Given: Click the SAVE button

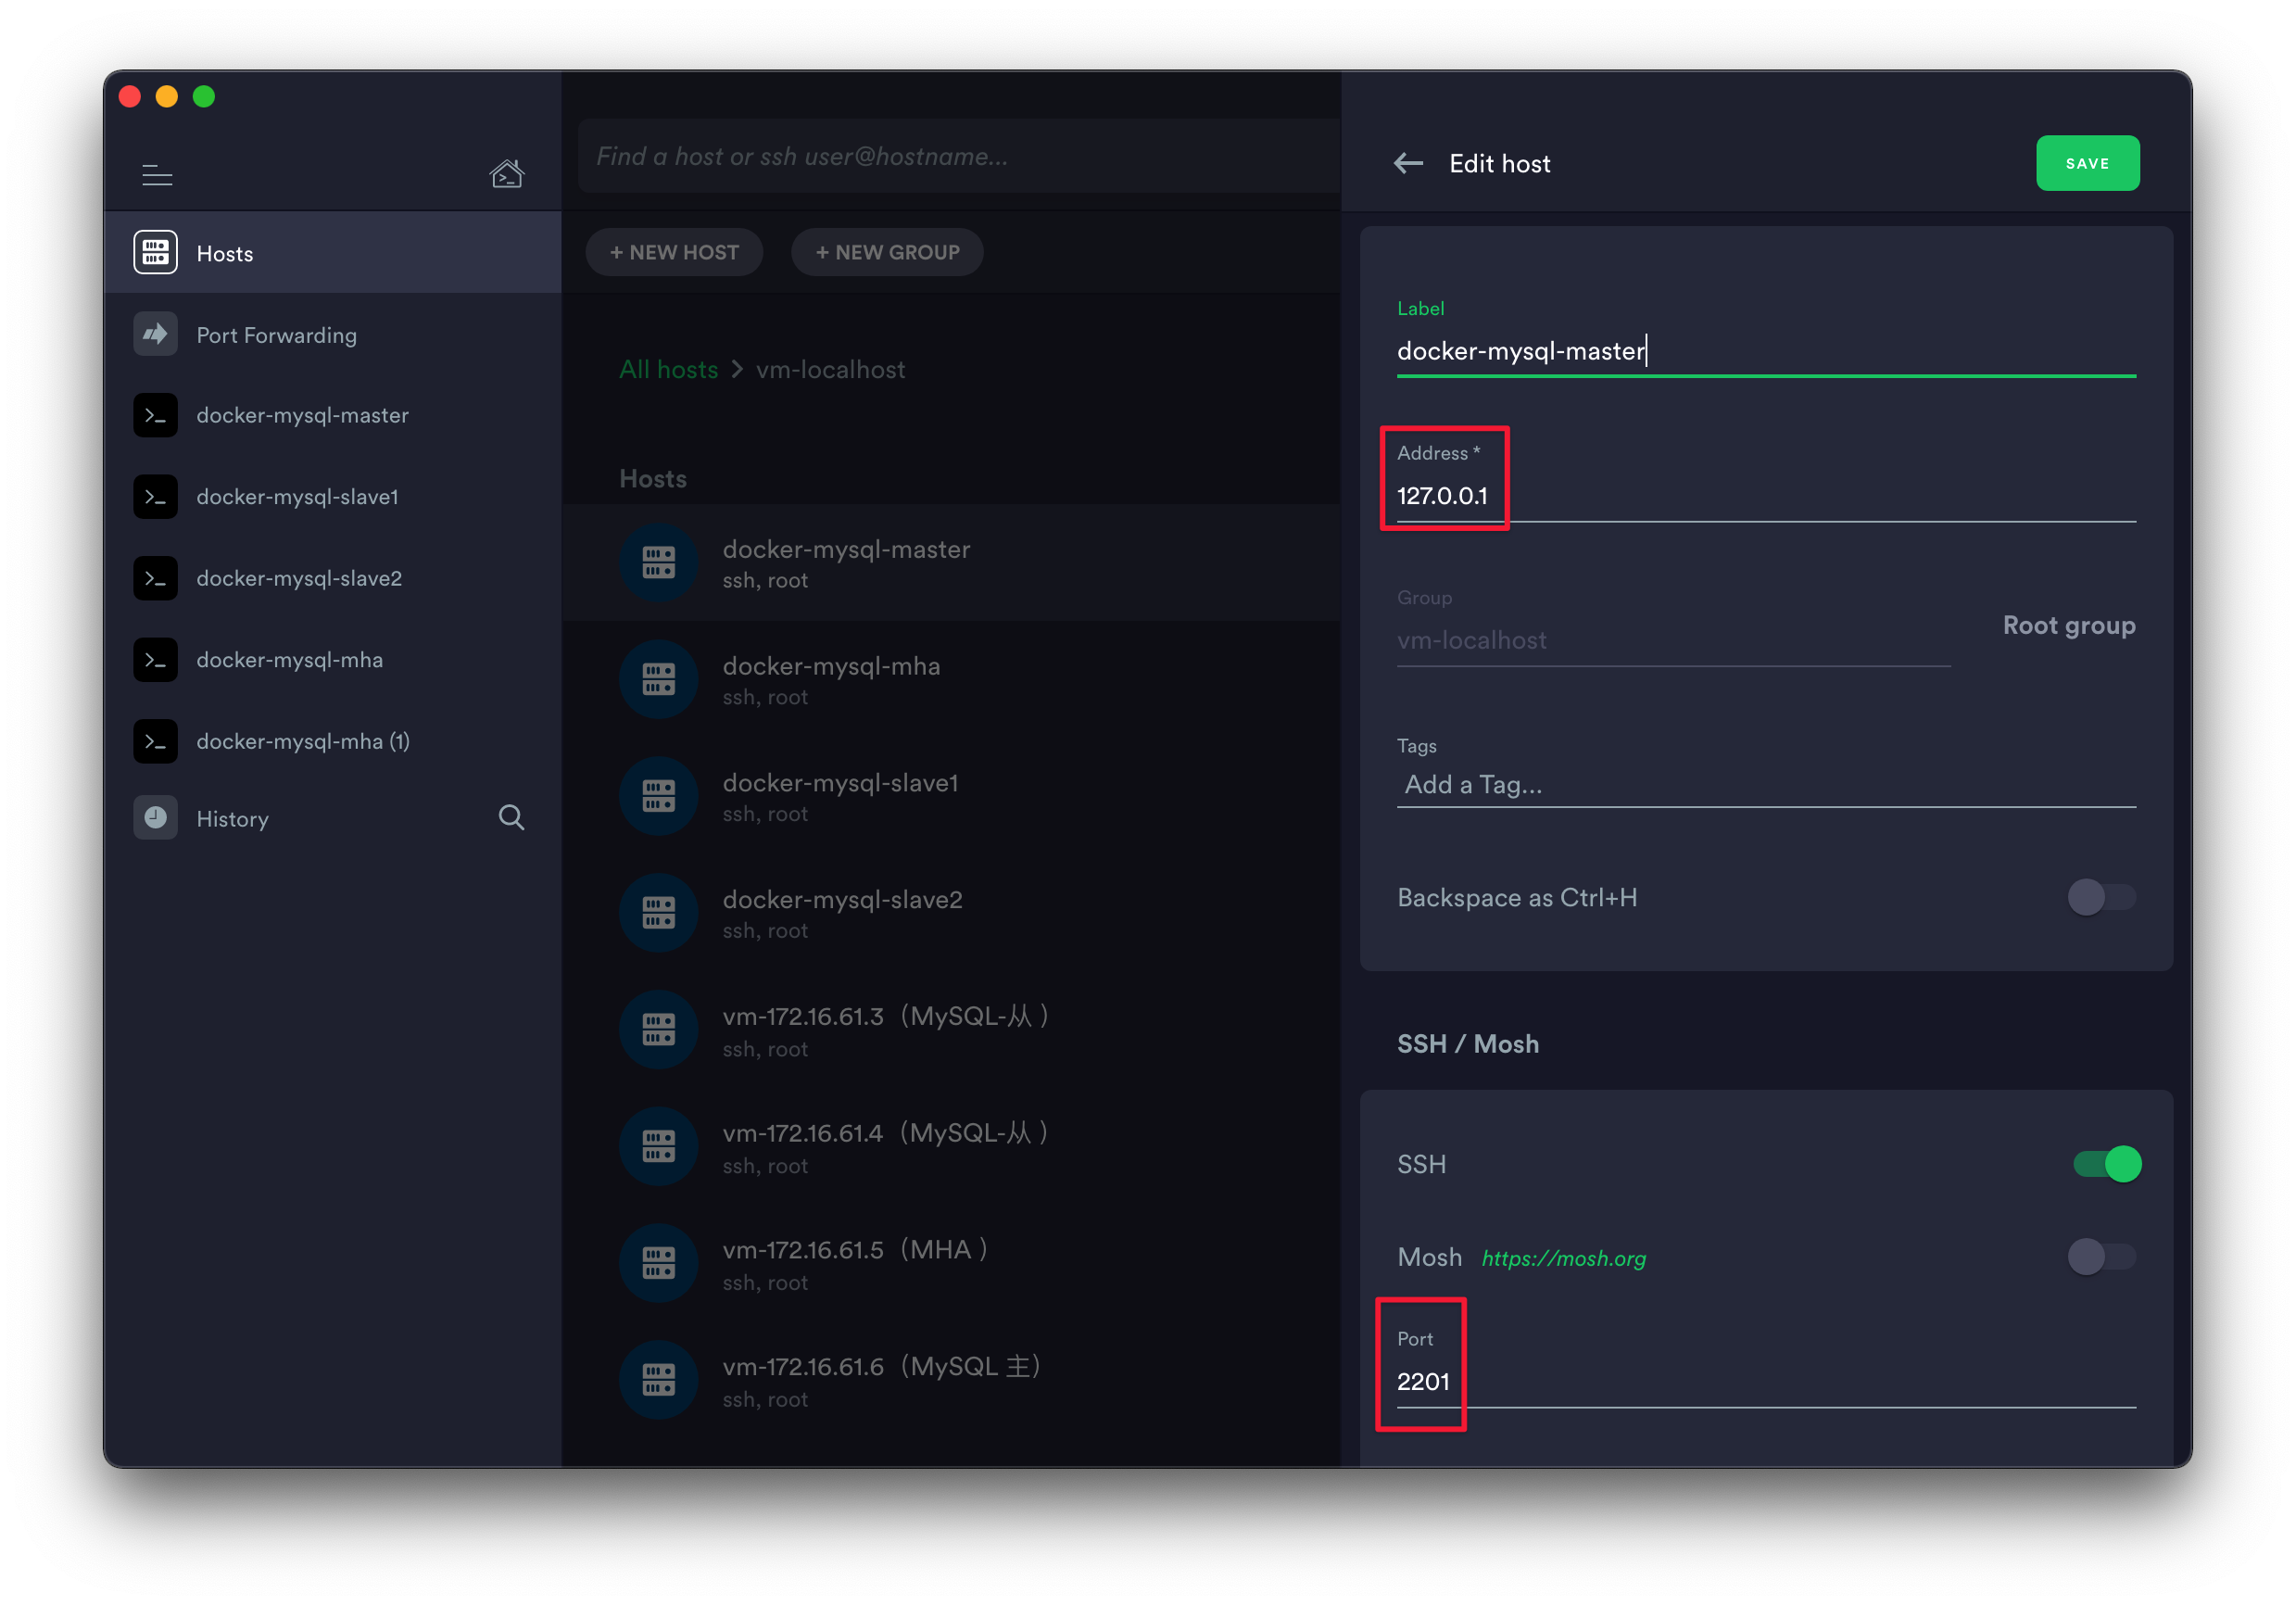Looking at the screenshot, I should (2088, 163).
